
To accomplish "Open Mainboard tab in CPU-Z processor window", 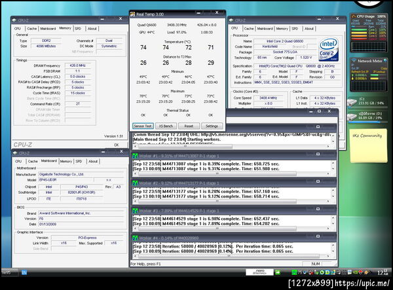I will pos(265,29).
